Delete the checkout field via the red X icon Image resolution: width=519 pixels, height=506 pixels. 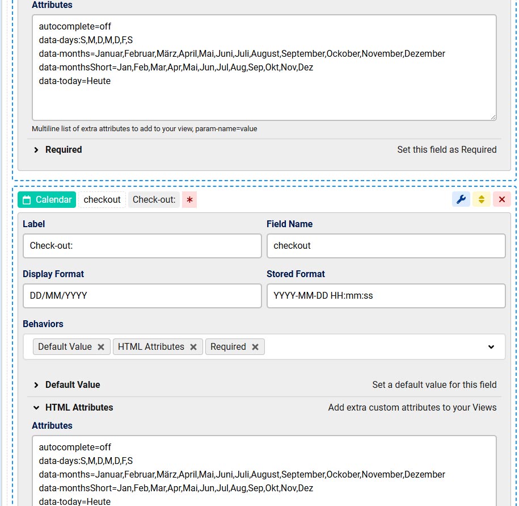point(501,199)
